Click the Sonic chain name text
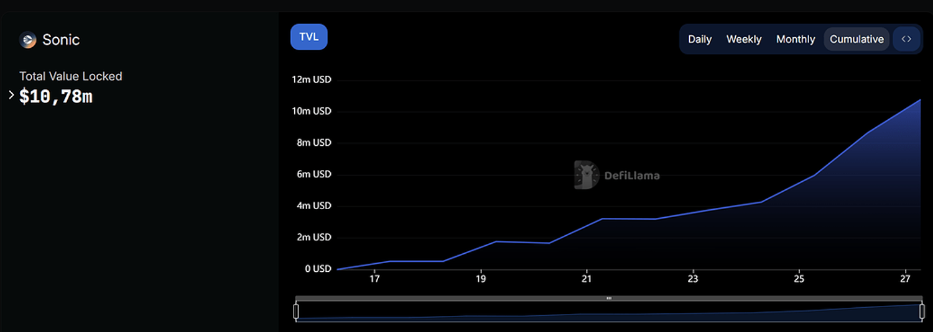 [61, 40]
